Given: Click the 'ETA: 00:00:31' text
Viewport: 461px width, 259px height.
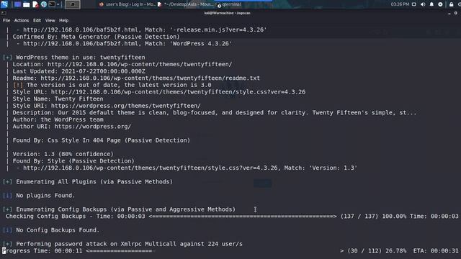Looking at the screenshot, I should tap(436, 251).
